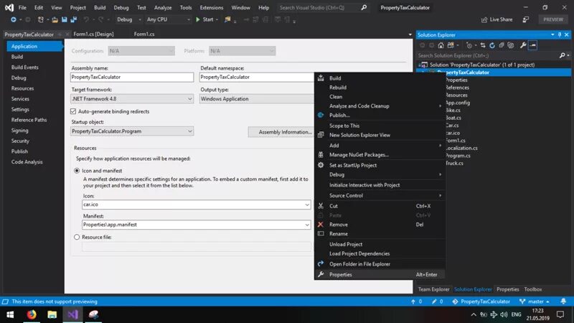The height and width of the screenshot is (323, 574).
Task: Open the Analyze menu in menu bar
Action: (x=163, y=7)
